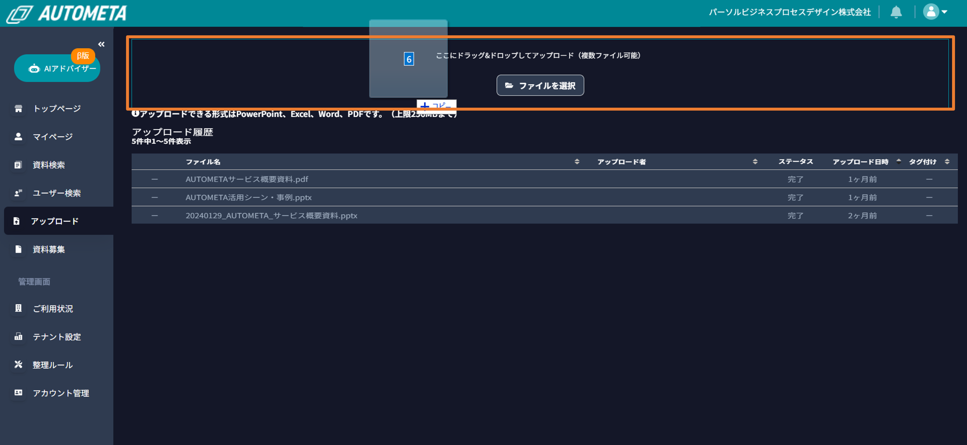
Task: Click the アカウント管理 ID card icon
Action: [x=18, y=393]
